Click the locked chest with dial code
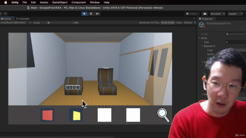 (x=73, y=86)
